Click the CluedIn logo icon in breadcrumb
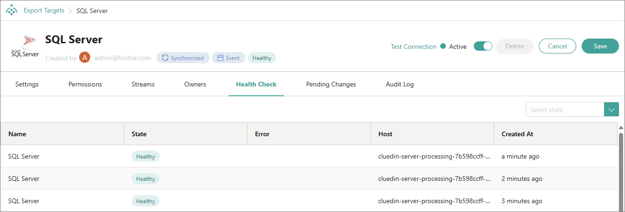The image size is (625, 212). 11,10
